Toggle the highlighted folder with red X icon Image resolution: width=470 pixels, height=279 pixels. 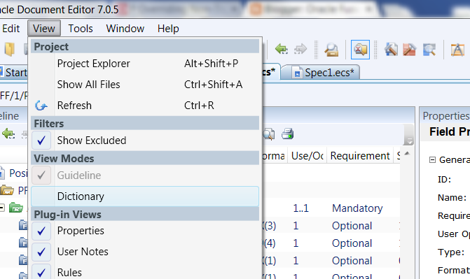tap(360, 50)
